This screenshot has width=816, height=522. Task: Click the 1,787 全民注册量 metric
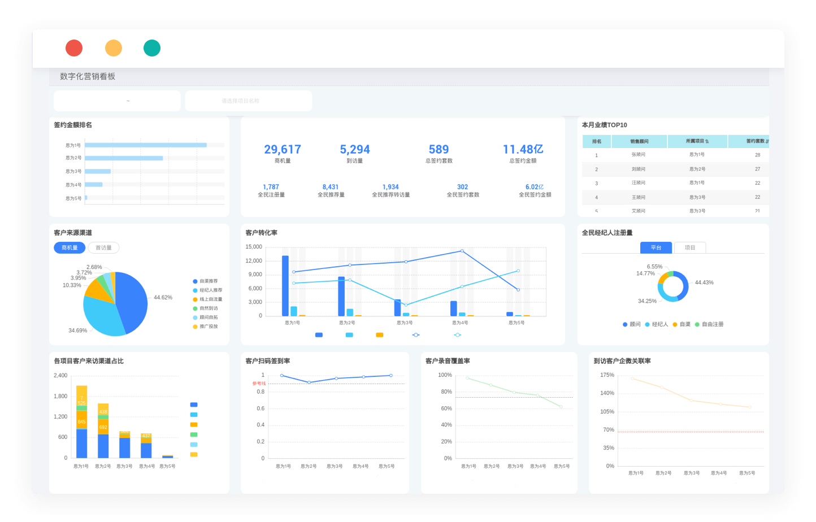pos(271,190)
